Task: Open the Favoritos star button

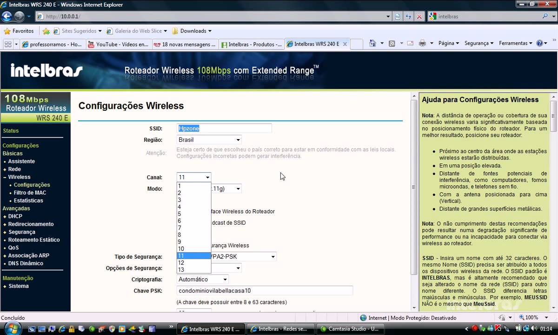Action: click(19, 31)
